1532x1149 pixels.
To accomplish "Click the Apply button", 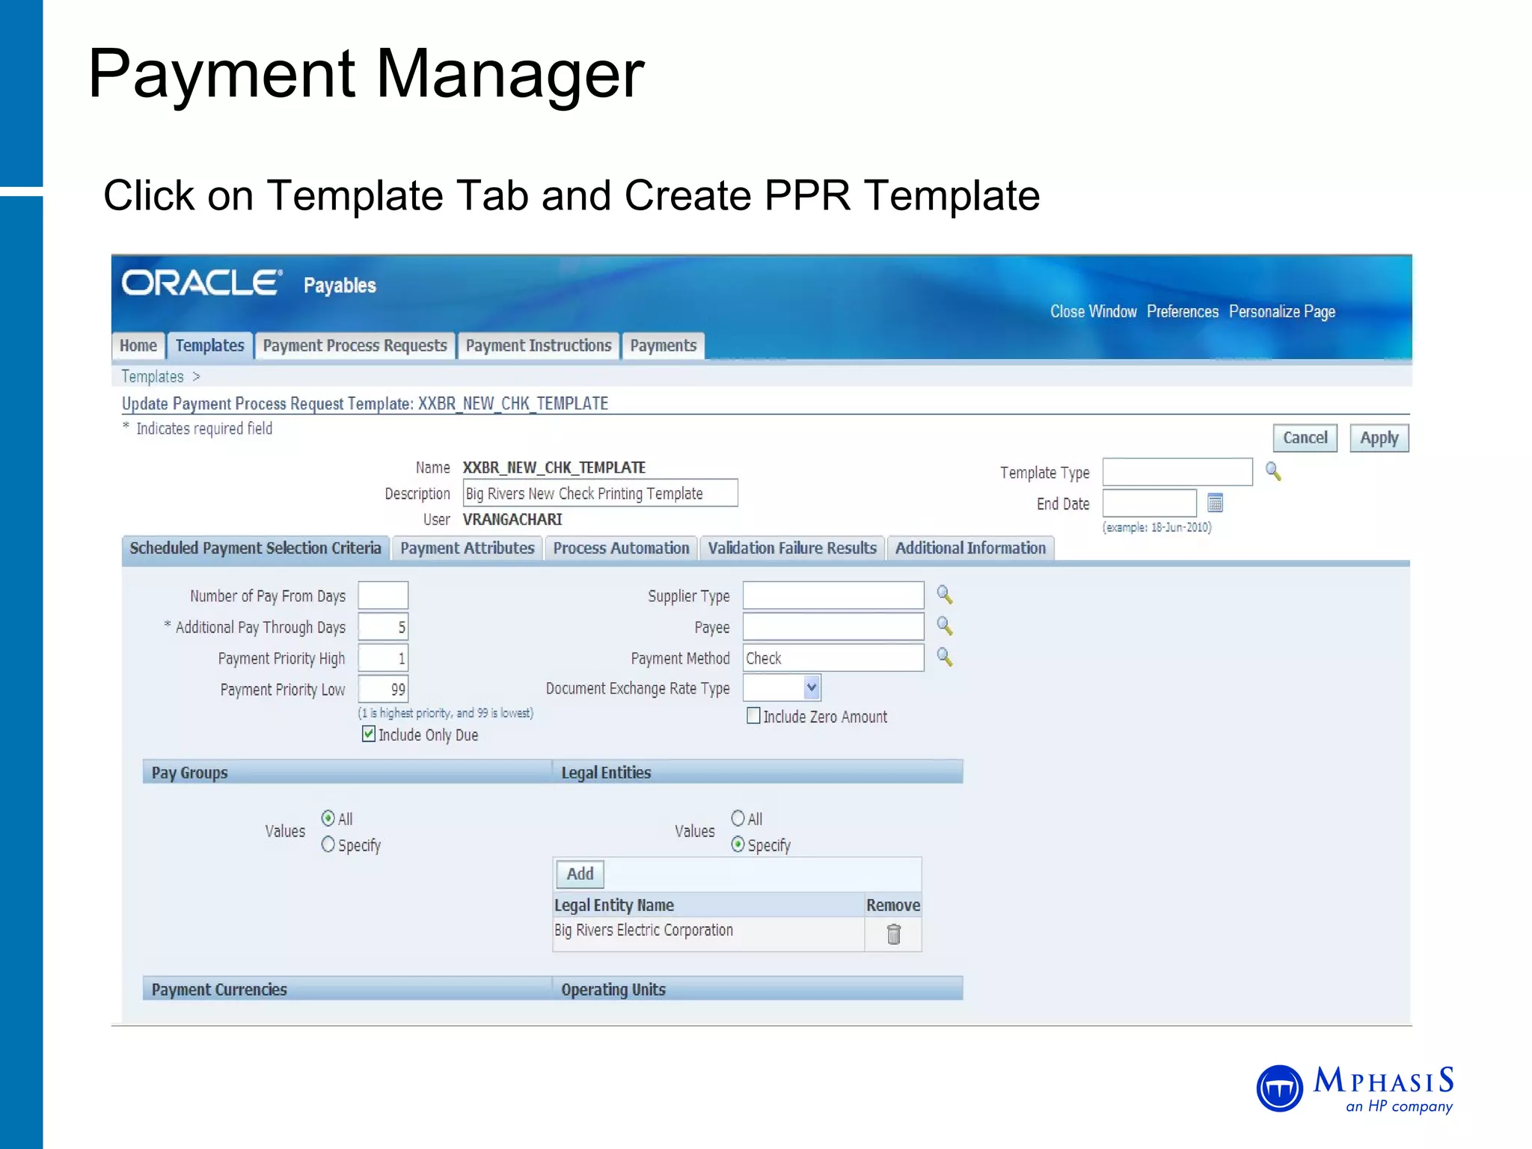I will [x=1379, y=438].
